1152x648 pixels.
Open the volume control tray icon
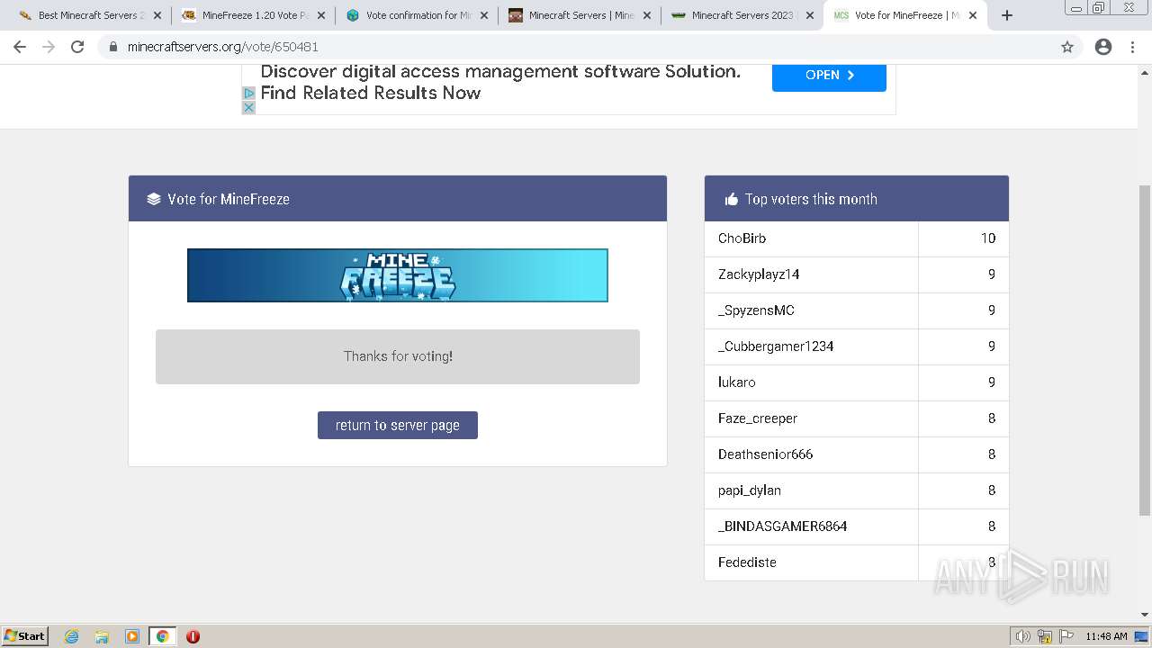click(x=1023, y=636)
